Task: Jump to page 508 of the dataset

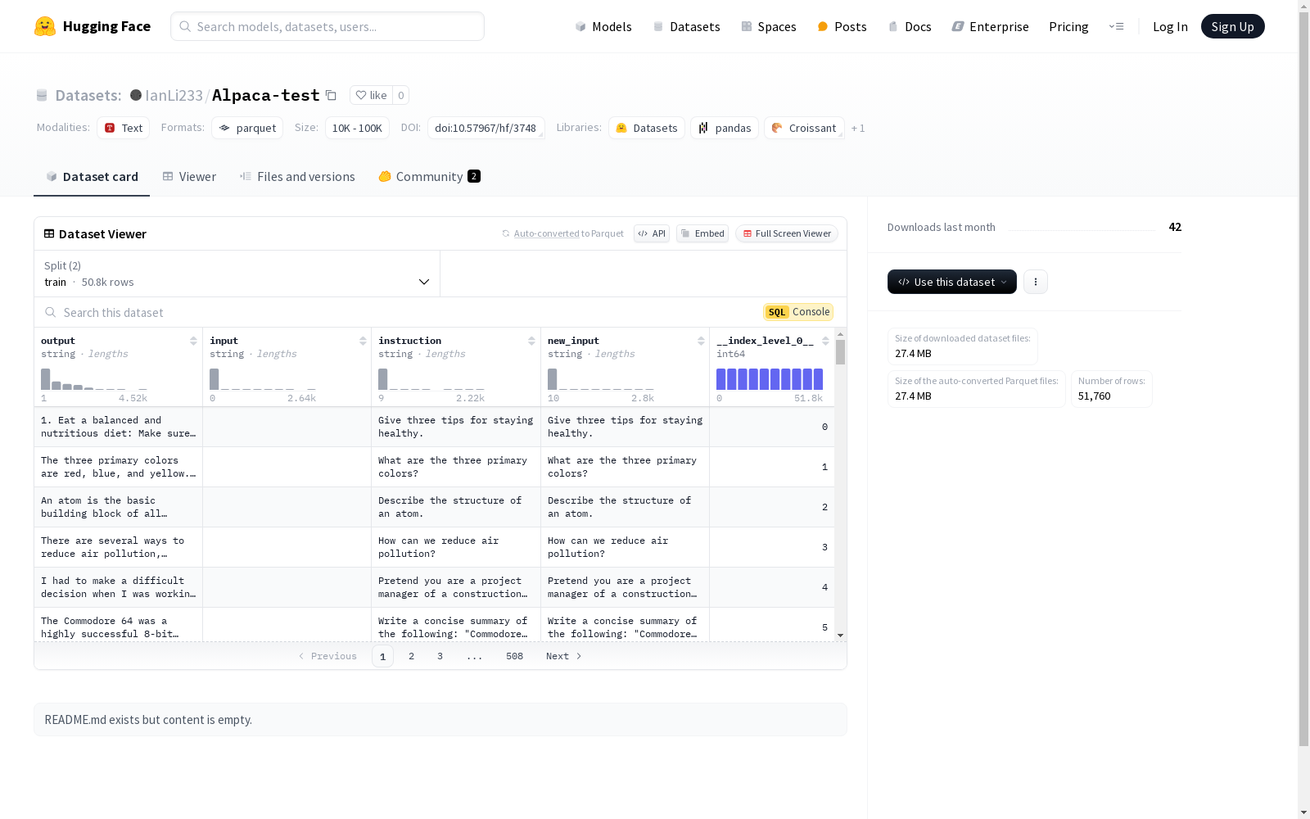Action: tap(514, 656)
